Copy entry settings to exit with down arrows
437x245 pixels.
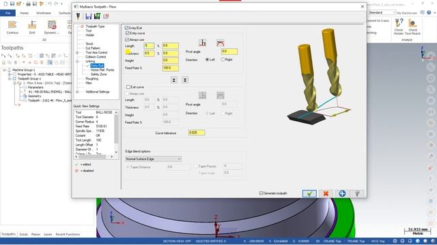pos(185,80)
